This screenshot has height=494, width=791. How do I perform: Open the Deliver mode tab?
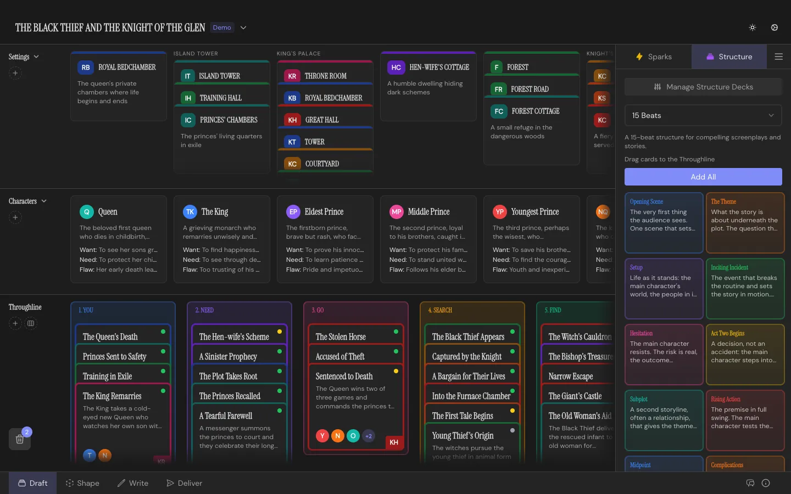point(185,483)
